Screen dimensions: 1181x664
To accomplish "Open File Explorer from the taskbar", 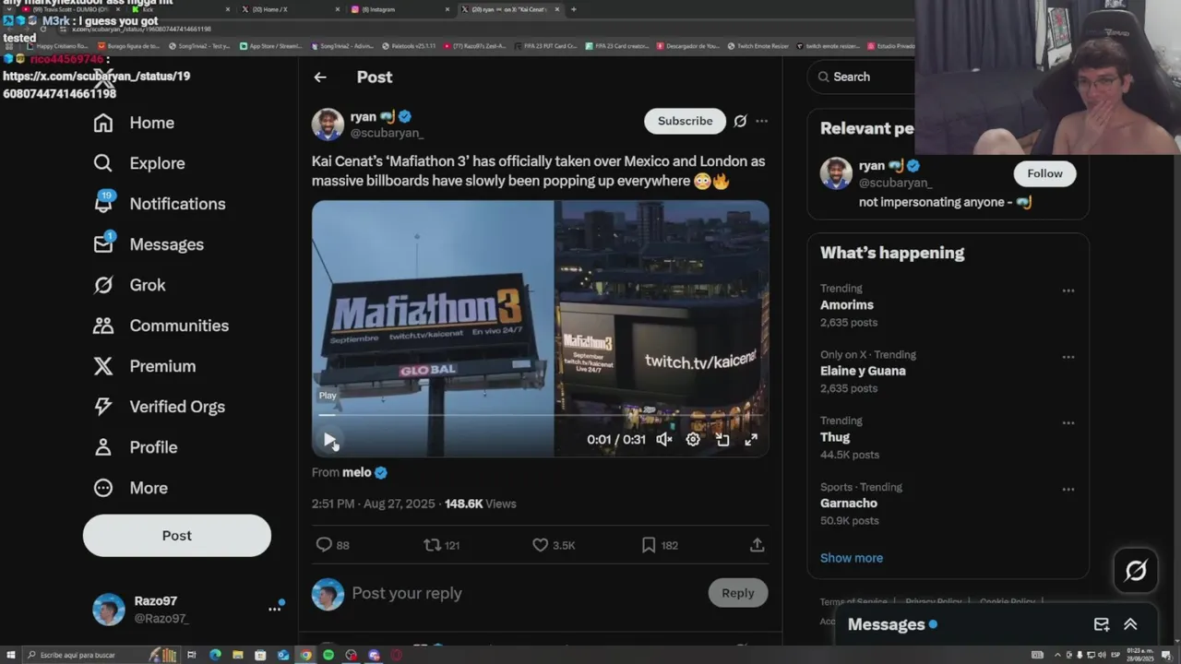I will [x=238, y=655].
